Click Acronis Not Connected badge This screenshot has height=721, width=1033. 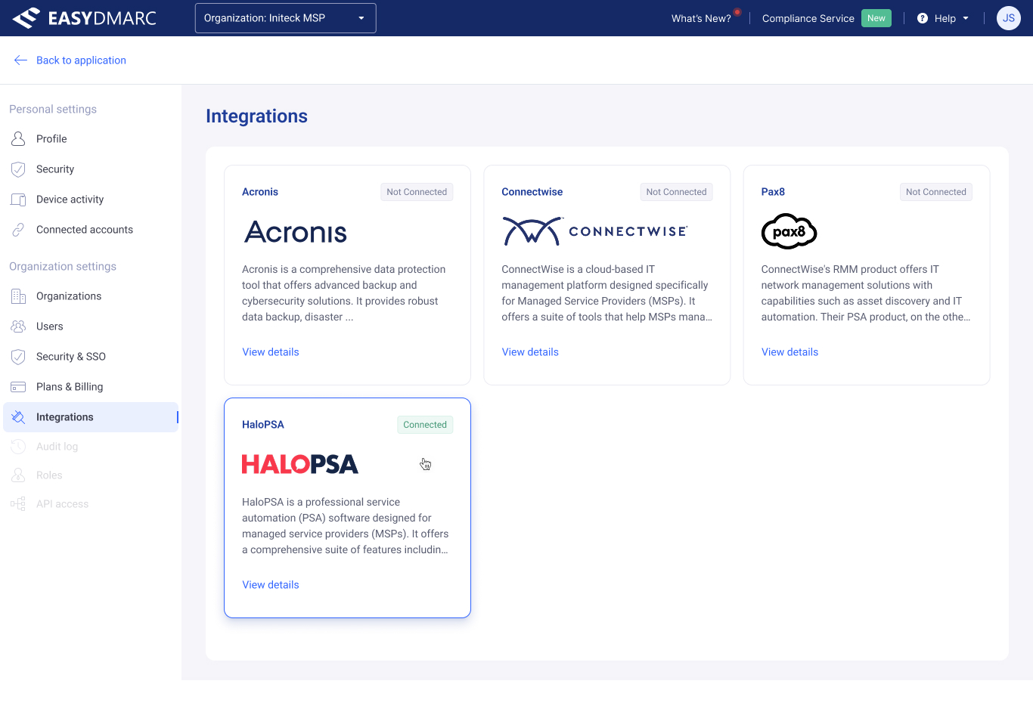(417, 192)
